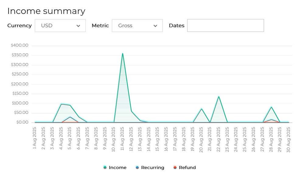This screenshot has width=299, height=176.
Task: Click the 5 Aug 2025 recurring point
Action: 70,117
